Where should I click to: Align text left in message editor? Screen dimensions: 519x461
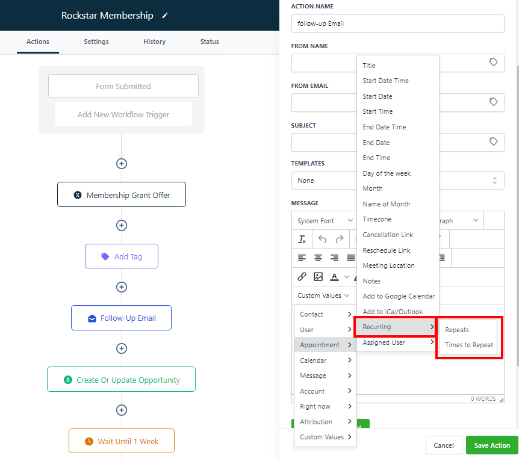click(x=302, y=258)
